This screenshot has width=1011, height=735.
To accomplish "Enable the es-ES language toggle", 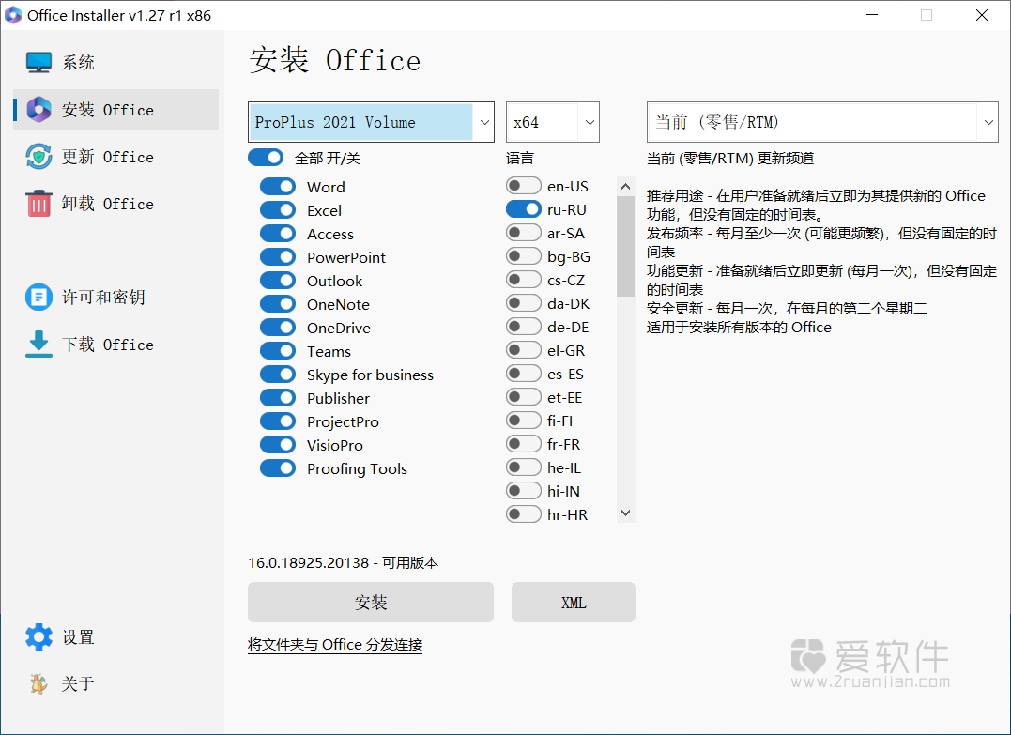I will coord(524,374).
